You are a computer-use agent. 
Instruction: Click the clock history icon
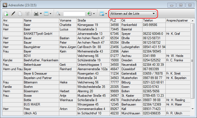coord(90,13)
